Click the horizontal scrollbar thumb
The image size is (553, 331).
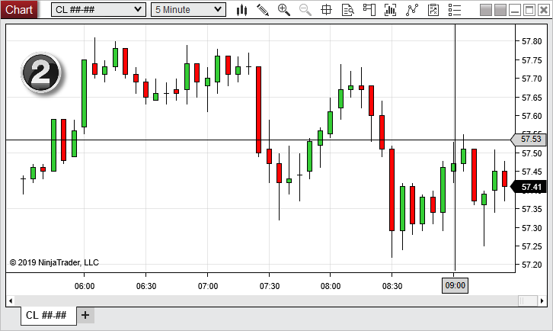pyautogui.click(x=528, y=301)
